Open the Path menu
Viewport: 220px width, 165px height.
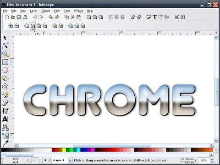pos(57,11)
